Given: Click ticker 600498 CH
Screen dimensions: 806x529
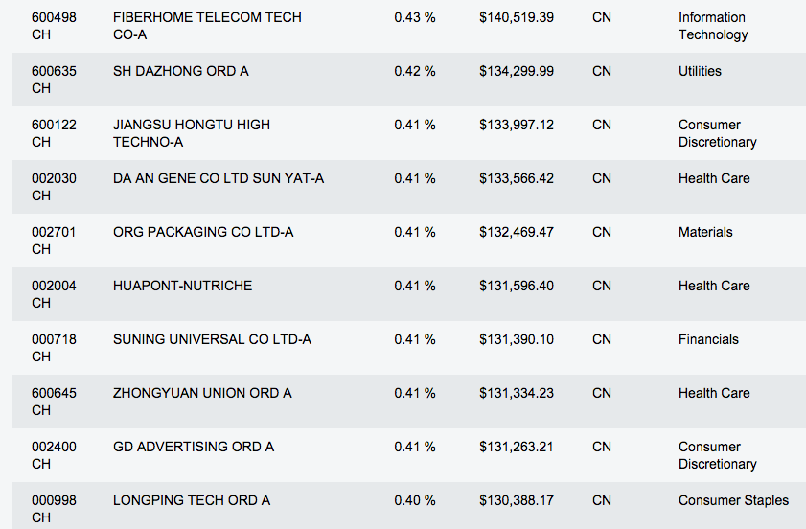Looking at the screenshot, I should click(x=54, y=26).
